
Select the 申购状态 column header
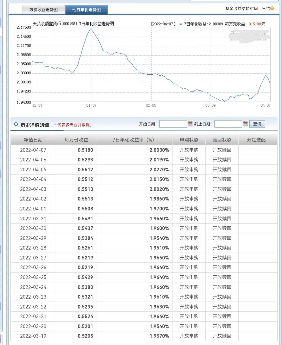(x=189, y=140)
